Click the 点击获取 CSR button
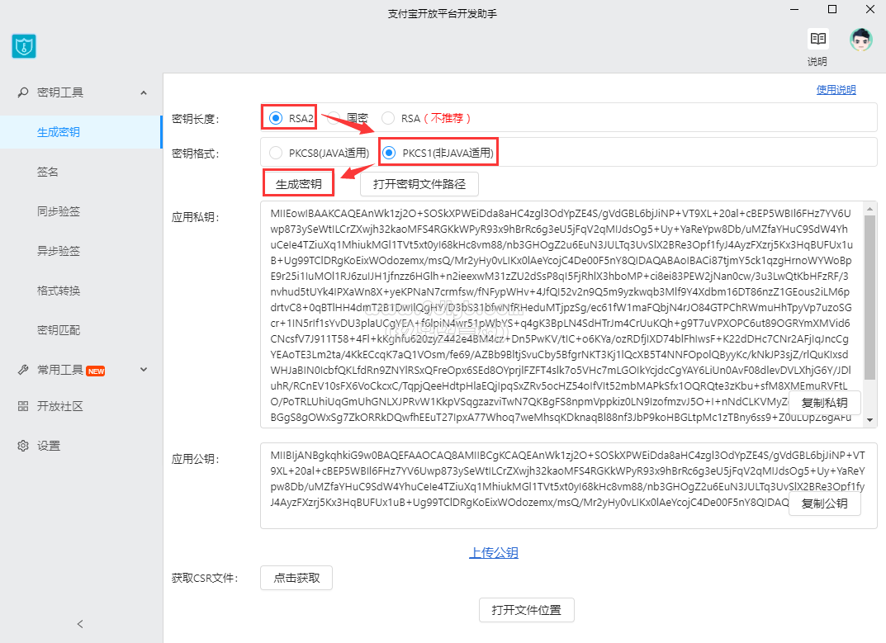 [x=296, y=578]
